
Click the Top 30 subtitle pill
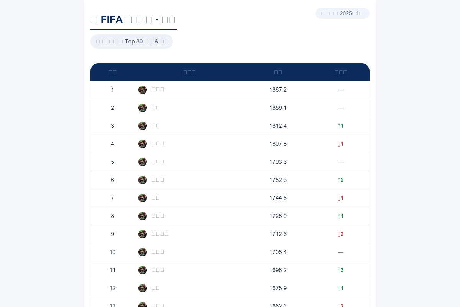click(131, 41)
